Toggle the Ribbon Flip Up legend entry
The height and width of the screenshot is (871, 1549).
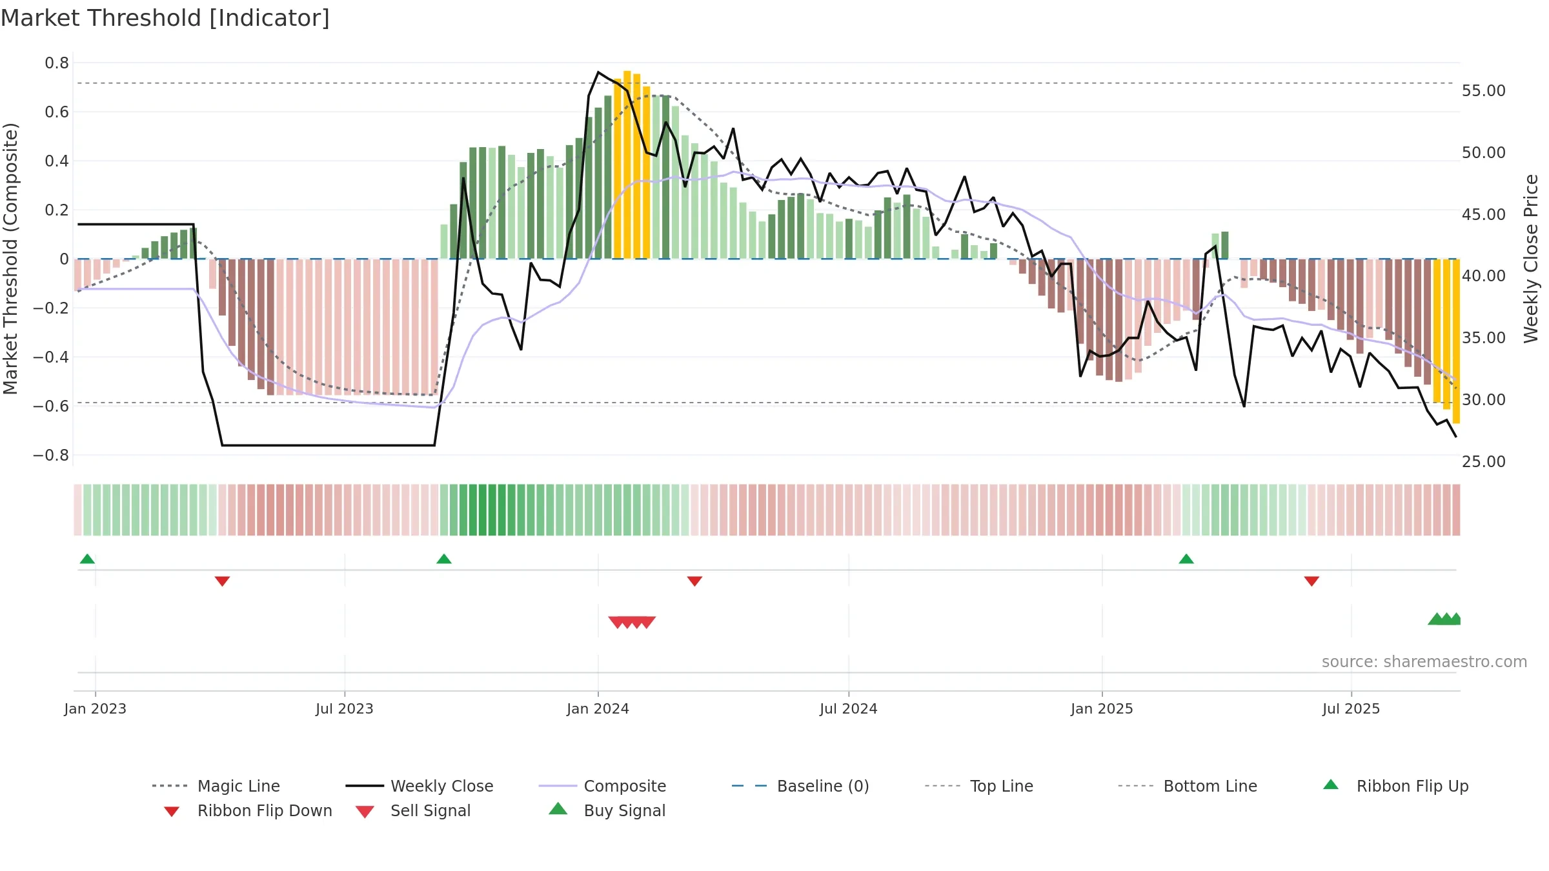tap(1395, 786)
